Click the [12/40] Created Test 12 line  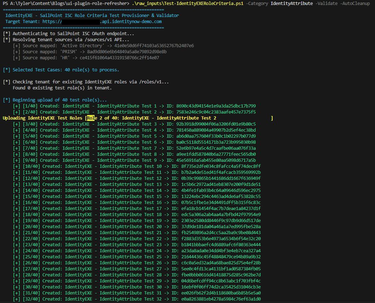pos(137,178)
